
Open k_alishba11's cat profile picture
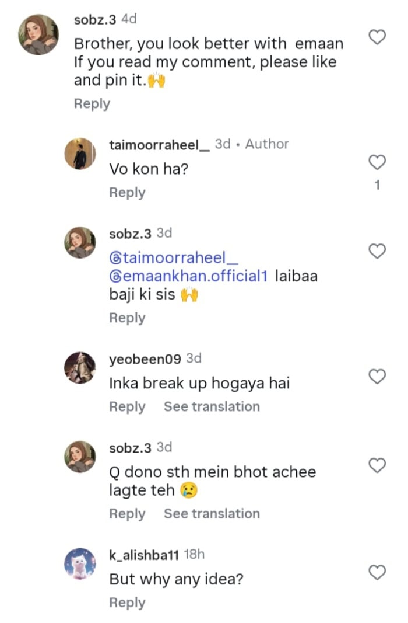(80, 565)
